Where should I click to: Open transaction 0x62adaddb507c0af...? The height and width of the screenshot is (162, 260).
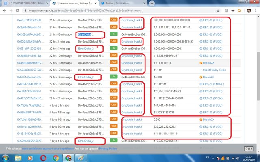(x=31, y=70)
